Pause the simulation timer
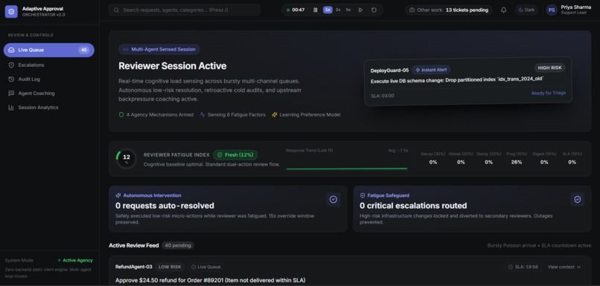The image size is (600, 286). pyautogui.click(x=316, y=10)
